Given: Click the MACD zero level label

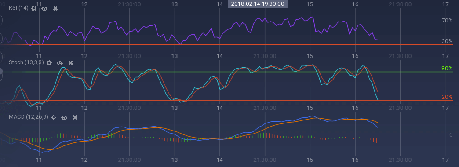Looking at the screenshot, I should [x=451, y=135].
